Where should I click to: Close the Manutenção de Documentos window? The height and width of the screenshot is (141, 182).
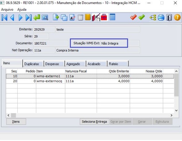tap(175, 3)
